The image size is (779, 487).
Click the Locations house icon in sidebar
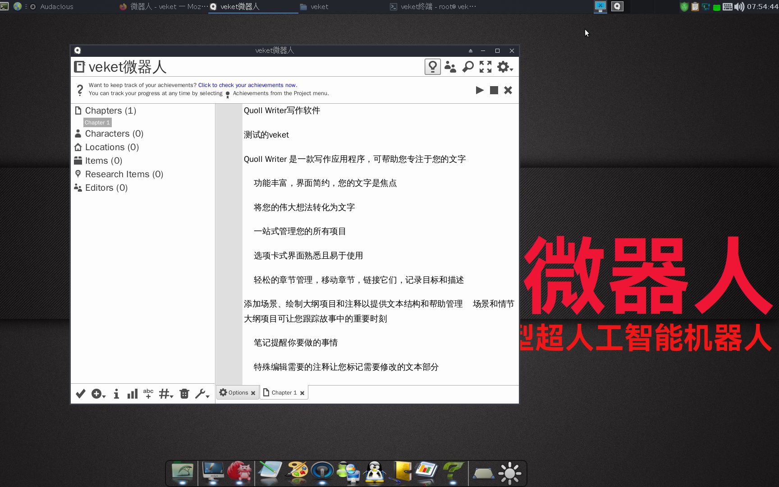coord(78,147)
